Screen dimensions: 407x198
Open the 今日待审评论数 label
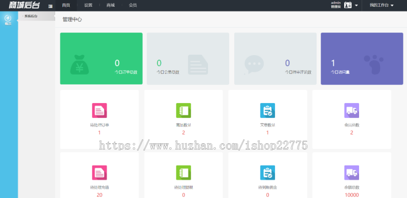[298, 72]
